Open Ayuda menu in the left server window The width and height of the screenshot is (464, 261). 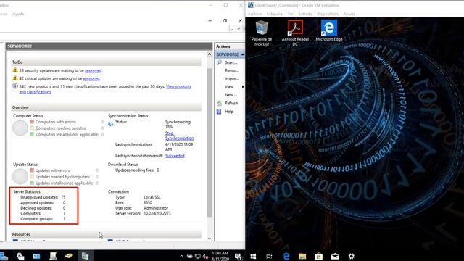pyautogui.click(x=18, y=14)
